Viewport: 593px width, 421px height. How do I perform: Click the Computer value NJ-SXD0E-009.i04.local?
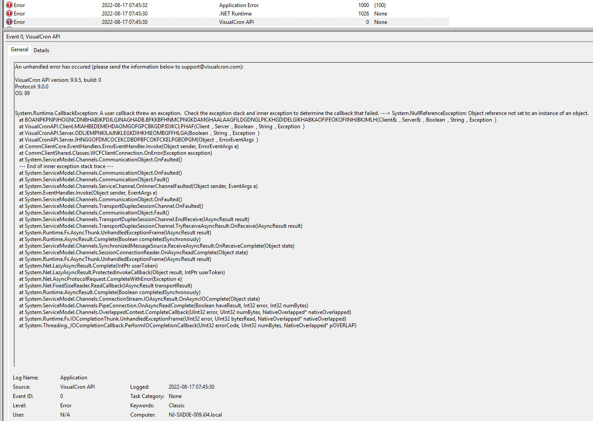click(x=195, y=415)
